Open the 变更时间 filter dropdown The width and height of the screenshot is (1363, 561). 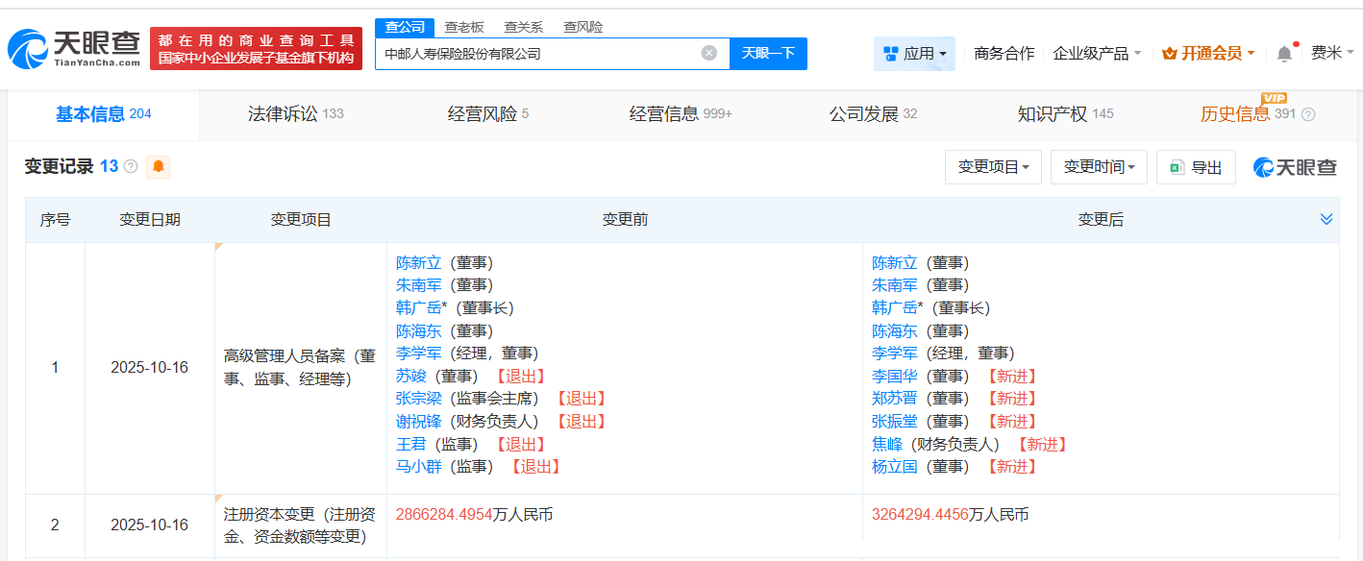(x=1098, y=166)
